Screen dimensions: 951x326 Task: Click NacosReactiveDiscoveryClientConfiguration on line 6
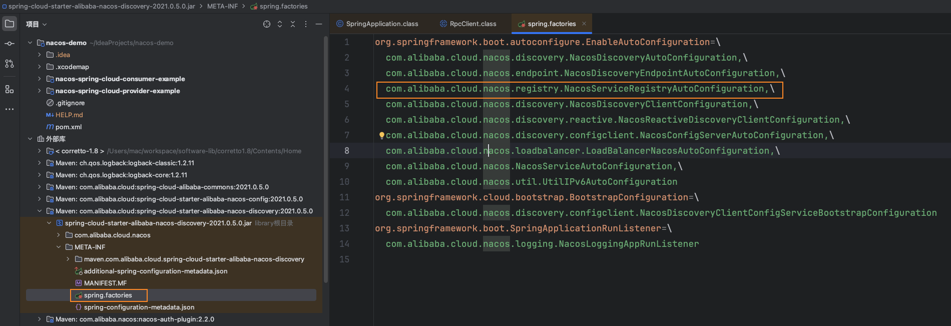coord(729,120)
